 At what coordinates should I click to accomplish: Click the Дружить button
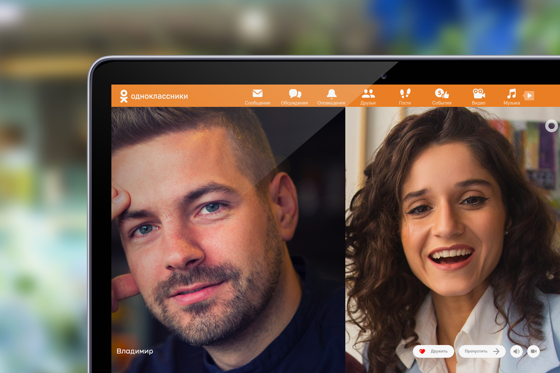pos(433,351)
